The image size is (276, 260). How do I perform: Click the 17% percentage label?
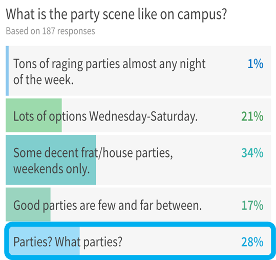[252, 205]
